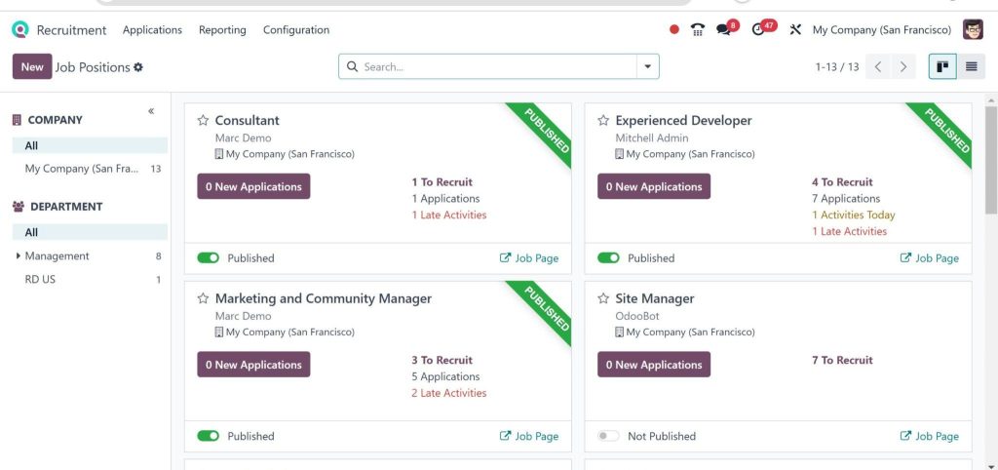This screenshot has height=470, width=998.
Task: Open the user avatar menu
Action: [973, 29]
